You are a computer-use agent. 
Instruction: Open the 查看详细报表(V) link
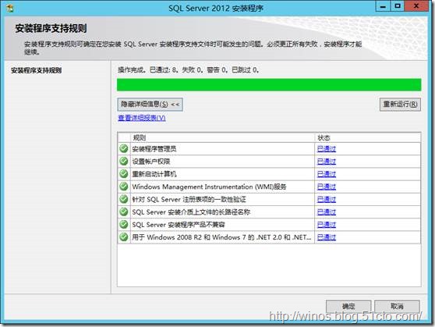coord(142,118)
